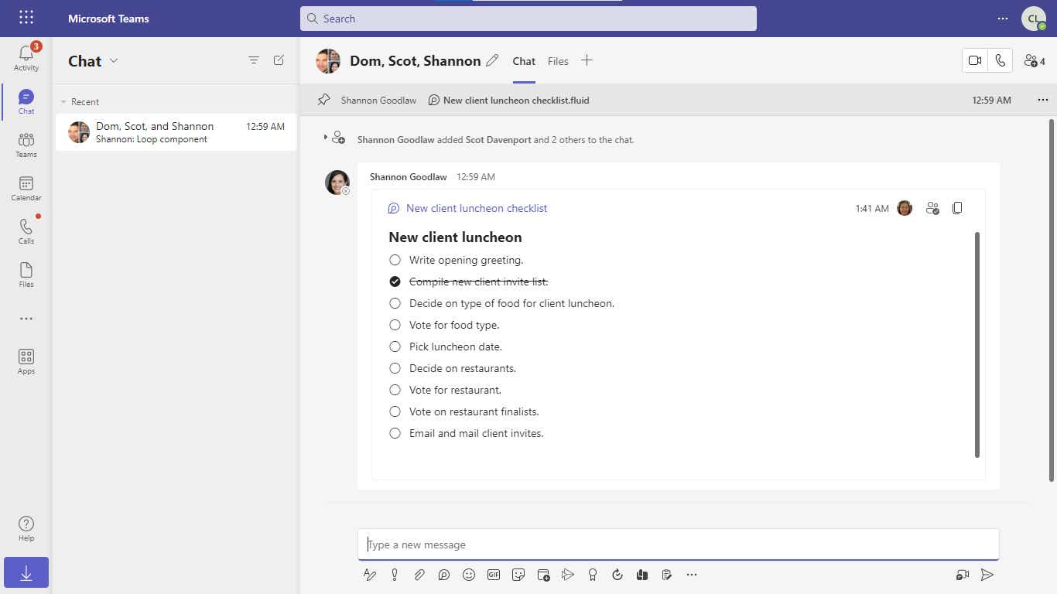Start an audio call
Viewport: 1057px width, 594px height.
coord(1001,60)
